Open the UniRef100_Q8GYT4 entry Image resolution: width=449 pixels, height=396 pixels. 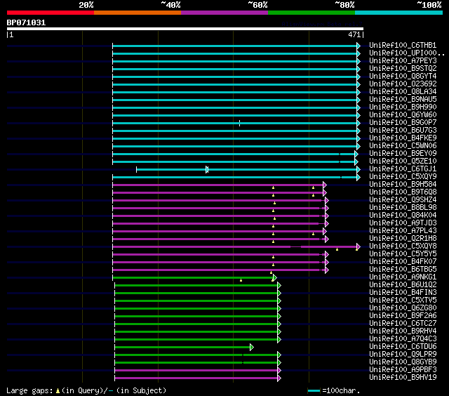click(x=403, y=76)
